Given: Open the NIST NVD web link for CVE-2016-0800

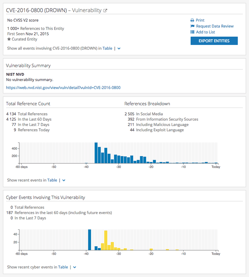Looking at the screenshot, I should point(63,88).
